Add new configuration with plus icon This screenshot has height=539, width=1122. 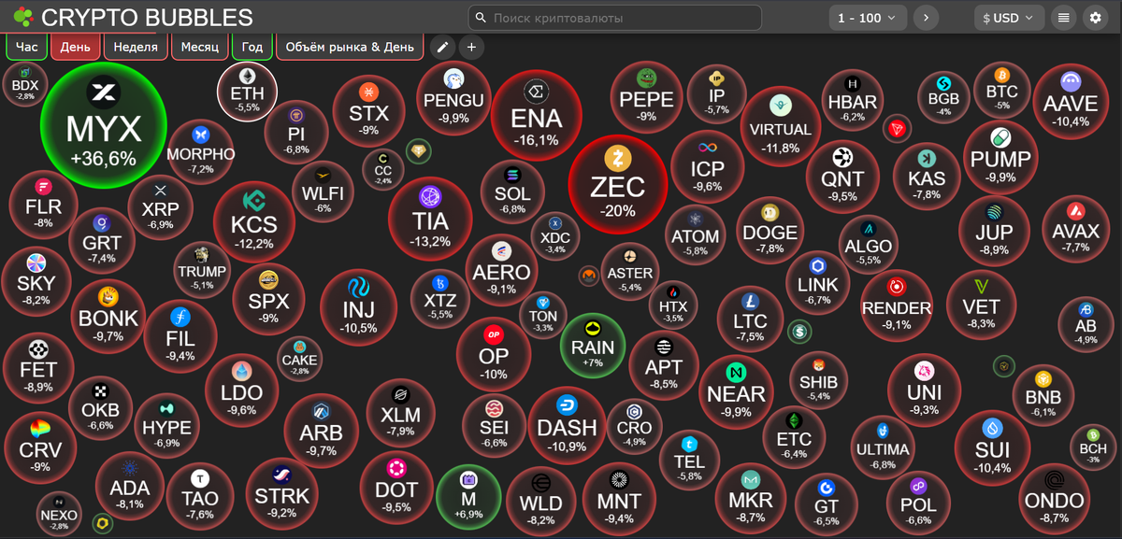(x=471, y=47)
